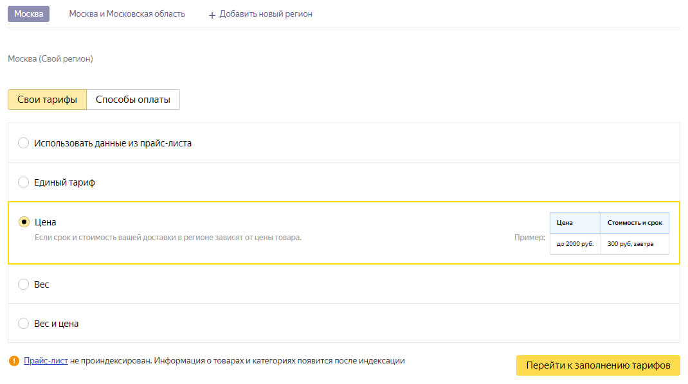
Task: Choose the 'Единый тариф' radio option
Action: [24, 182]
